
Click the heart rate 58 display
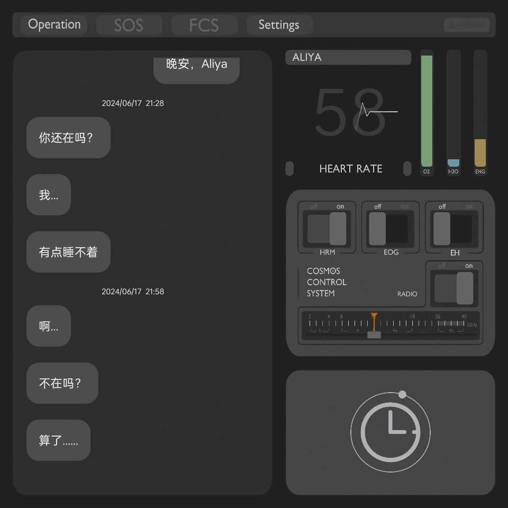click(x=350, y=112)
